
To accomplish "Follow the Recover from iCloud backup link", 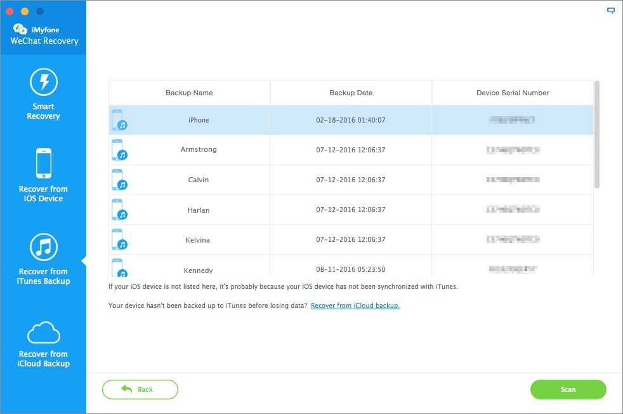I will click(355, 305).
